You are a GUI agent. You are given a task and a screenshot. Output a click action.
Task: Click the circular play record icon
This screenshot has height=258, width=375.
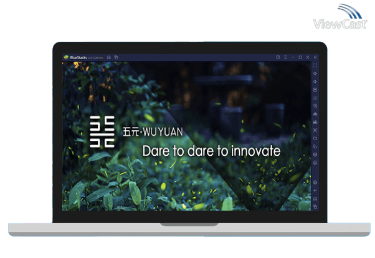pyautogui.click(x=315, y=106)
